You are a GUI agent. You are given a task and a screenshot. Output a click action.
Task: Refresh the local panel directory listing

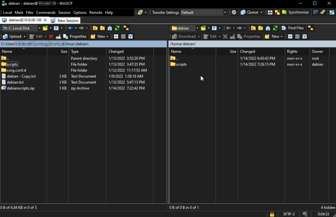point(117,28)
